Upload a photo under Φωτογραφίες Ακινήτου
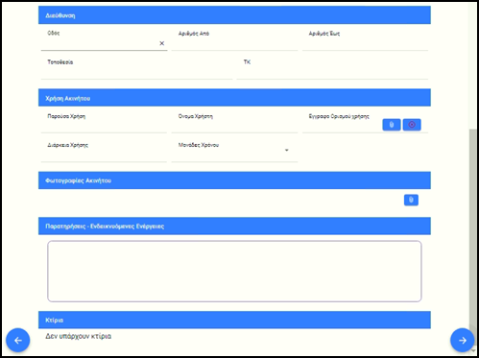 [411, 200]
